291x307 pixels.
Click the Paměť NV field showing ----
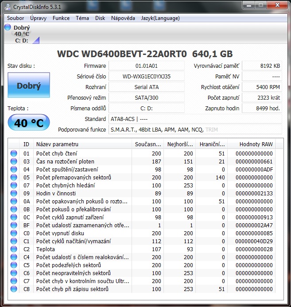(x=262, y=76)
